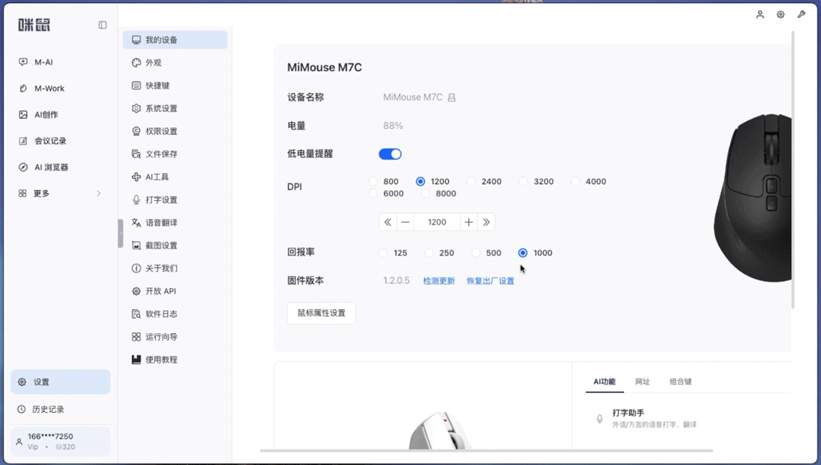Switch to 网址 tab

point(643,382)
